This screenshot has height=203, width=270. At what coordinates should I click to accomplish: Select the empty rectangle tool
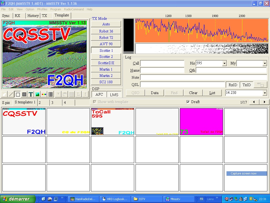coord(18,94)
